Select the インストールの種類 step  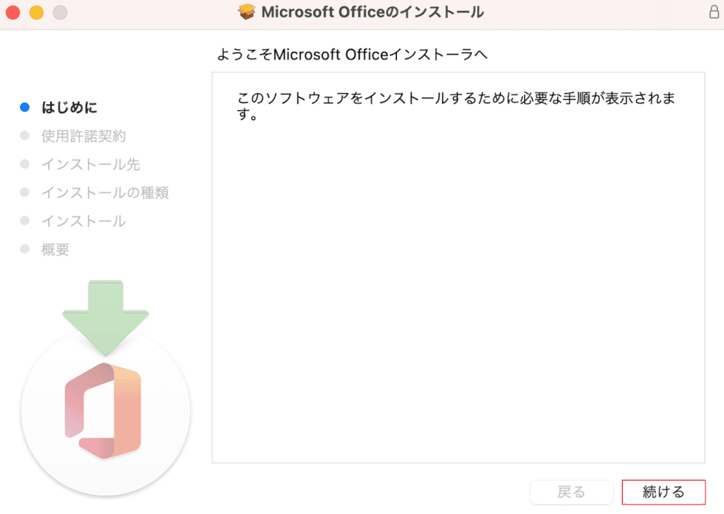tap(105, 192)
